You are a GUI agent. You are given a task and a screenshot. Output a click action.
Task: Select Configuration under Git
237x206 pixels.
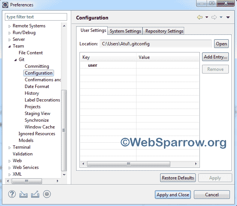coord(39,73)
